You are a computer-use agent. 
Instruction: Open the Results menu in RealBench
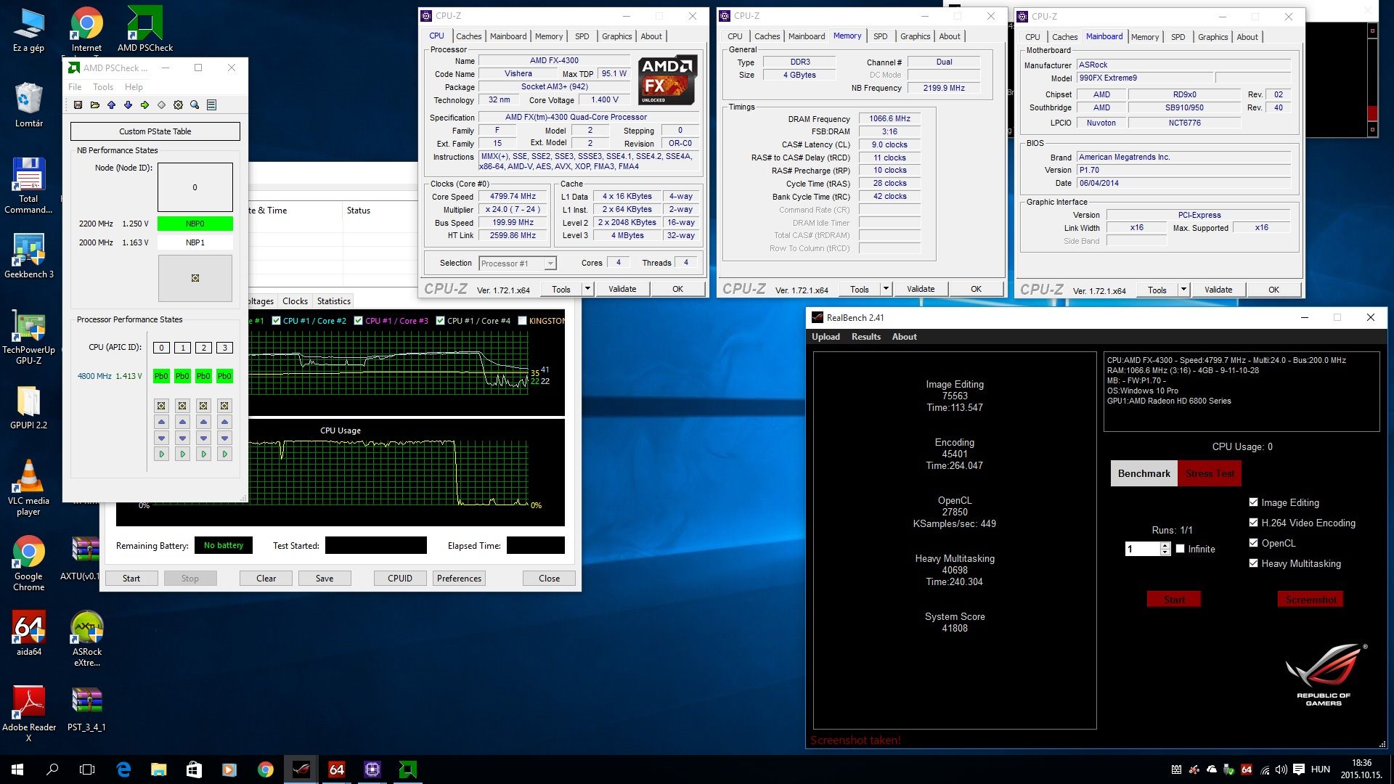pos(865,337)
